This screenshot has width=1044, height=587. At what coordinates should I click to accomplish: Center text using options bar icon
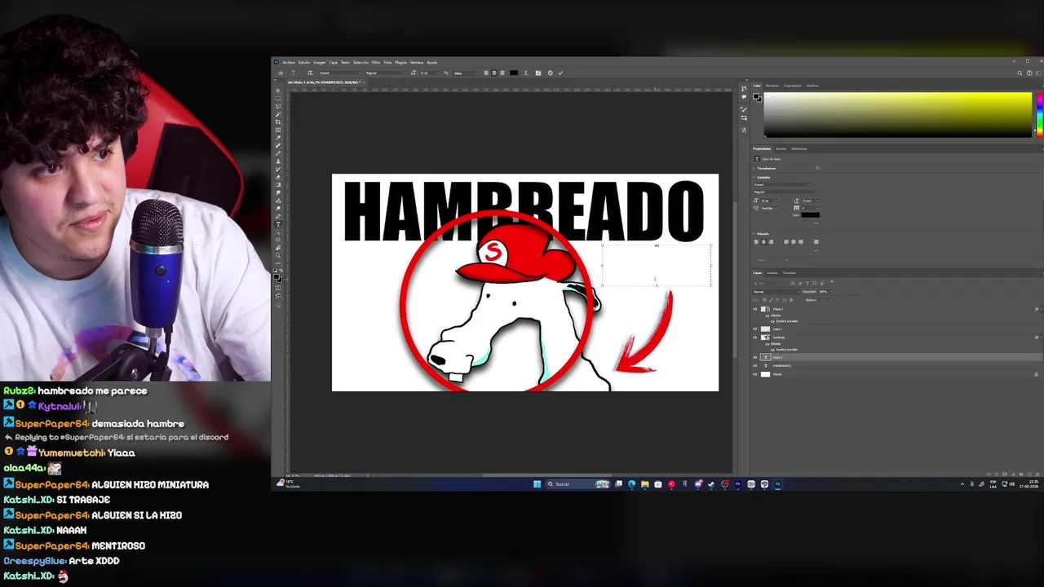494,73
